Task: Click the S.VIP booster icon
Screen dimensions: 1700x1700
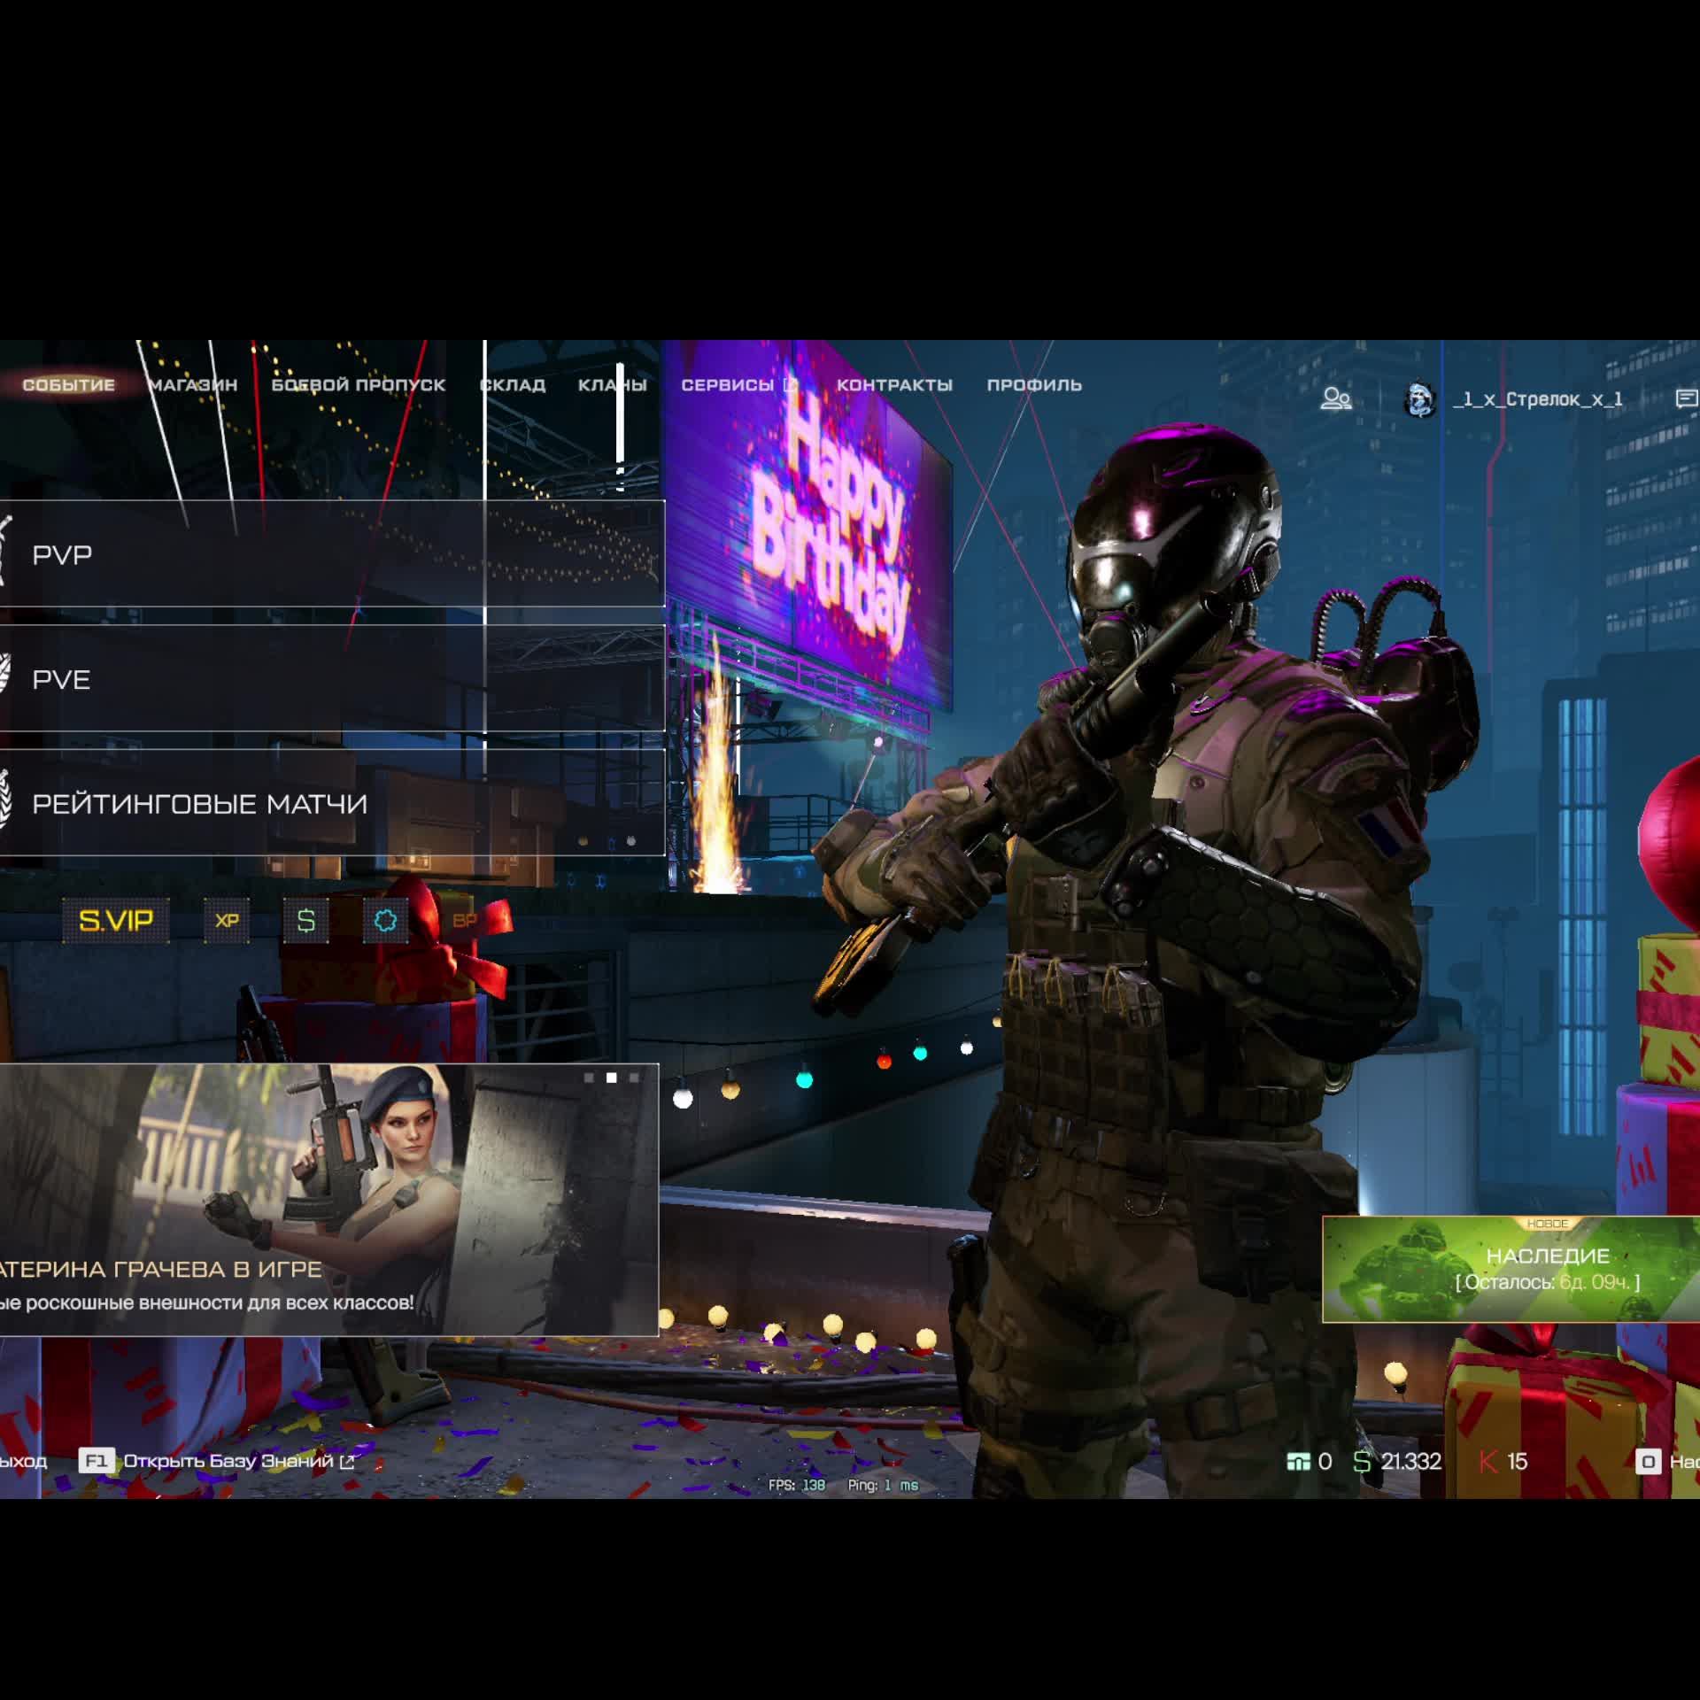Action: [x=115, y=921]
